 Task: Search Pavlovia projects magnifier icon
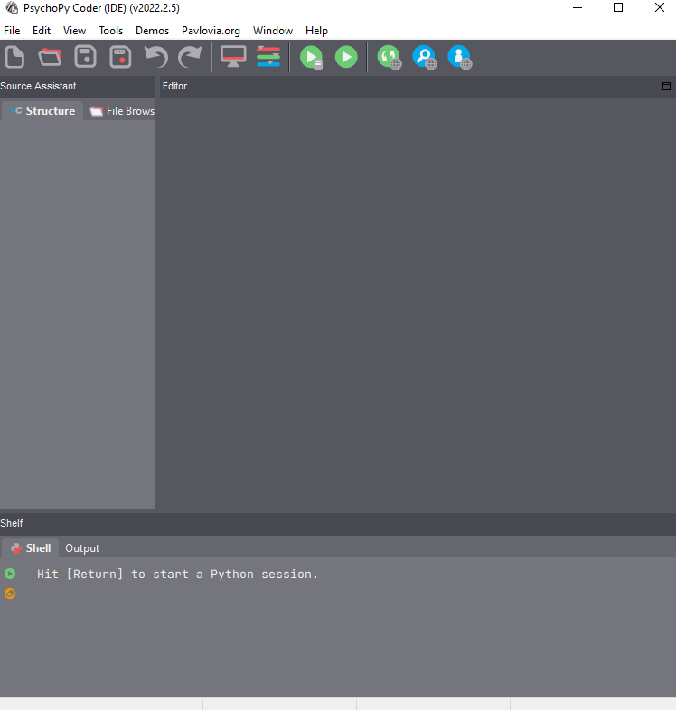coord(425,57)
